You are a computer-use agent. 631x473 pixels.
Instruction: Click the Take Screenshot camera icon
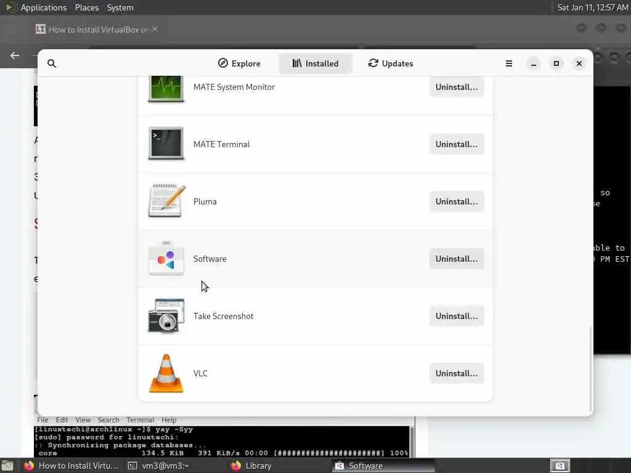point(166,316)
